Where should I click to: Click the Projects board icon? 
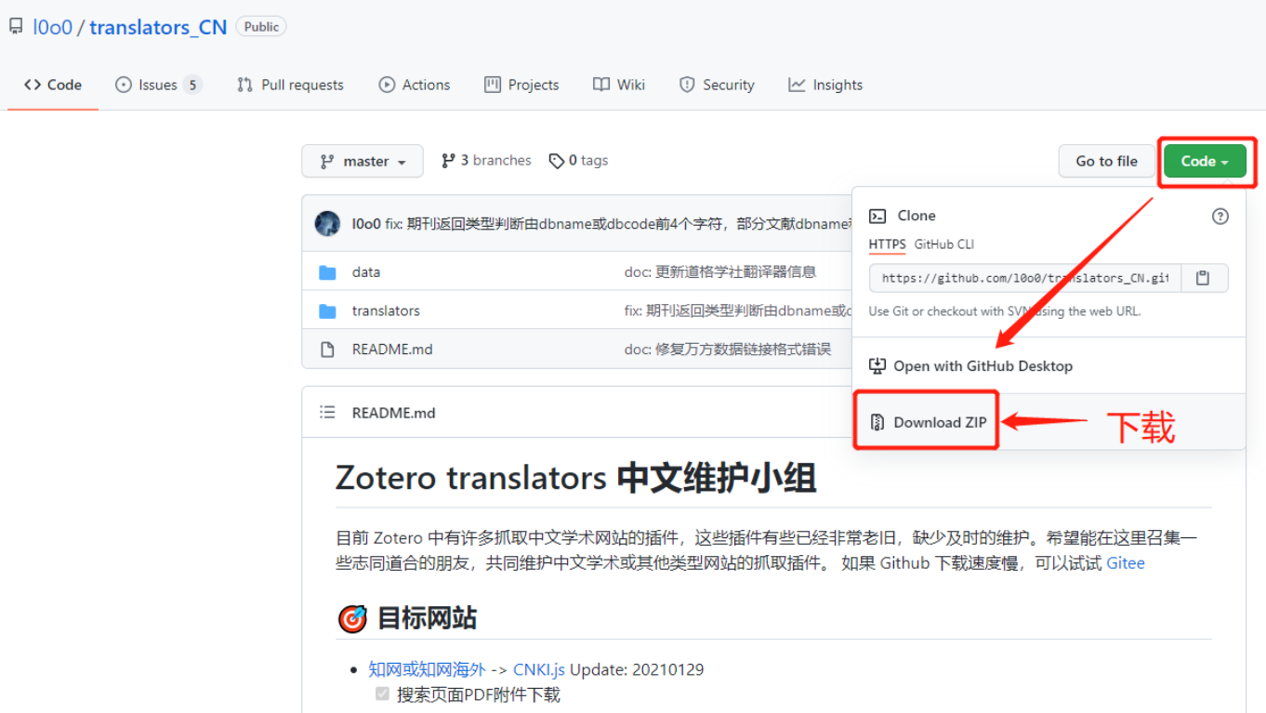click(x=493, y=85)
